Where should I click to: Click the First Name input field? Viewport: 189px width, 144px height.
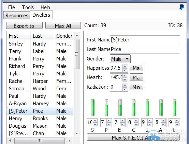tap(145, 40)
